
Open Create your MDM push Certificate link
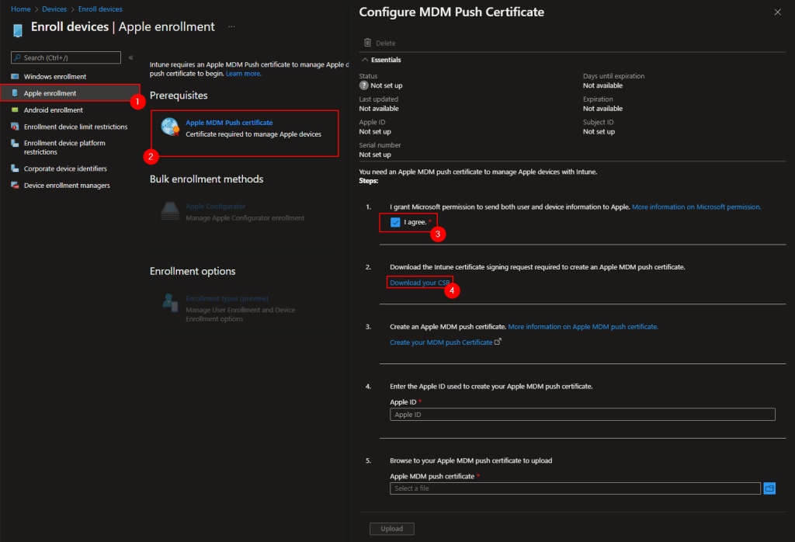click(x=441, y=342)
